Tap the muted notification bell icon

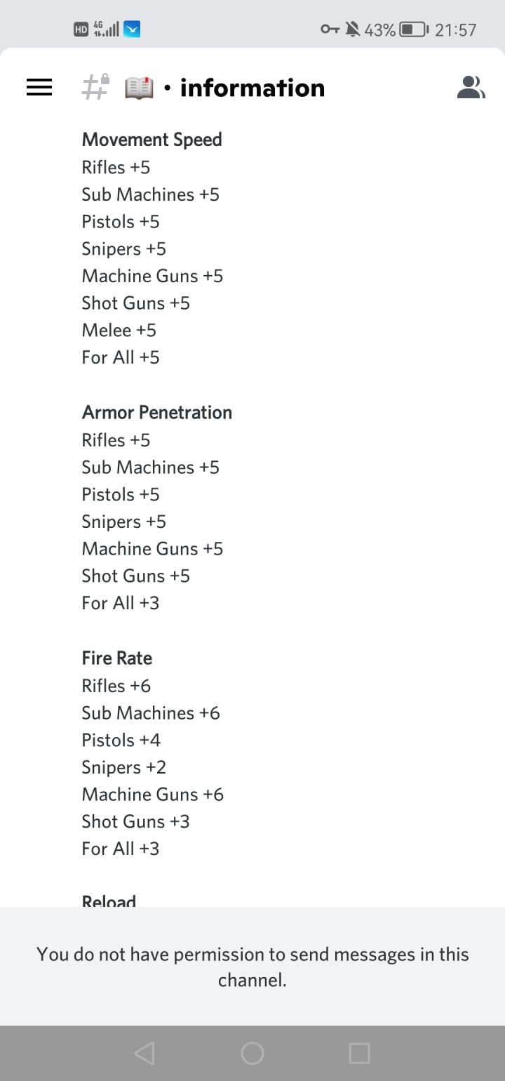click(x=353, y=29)
